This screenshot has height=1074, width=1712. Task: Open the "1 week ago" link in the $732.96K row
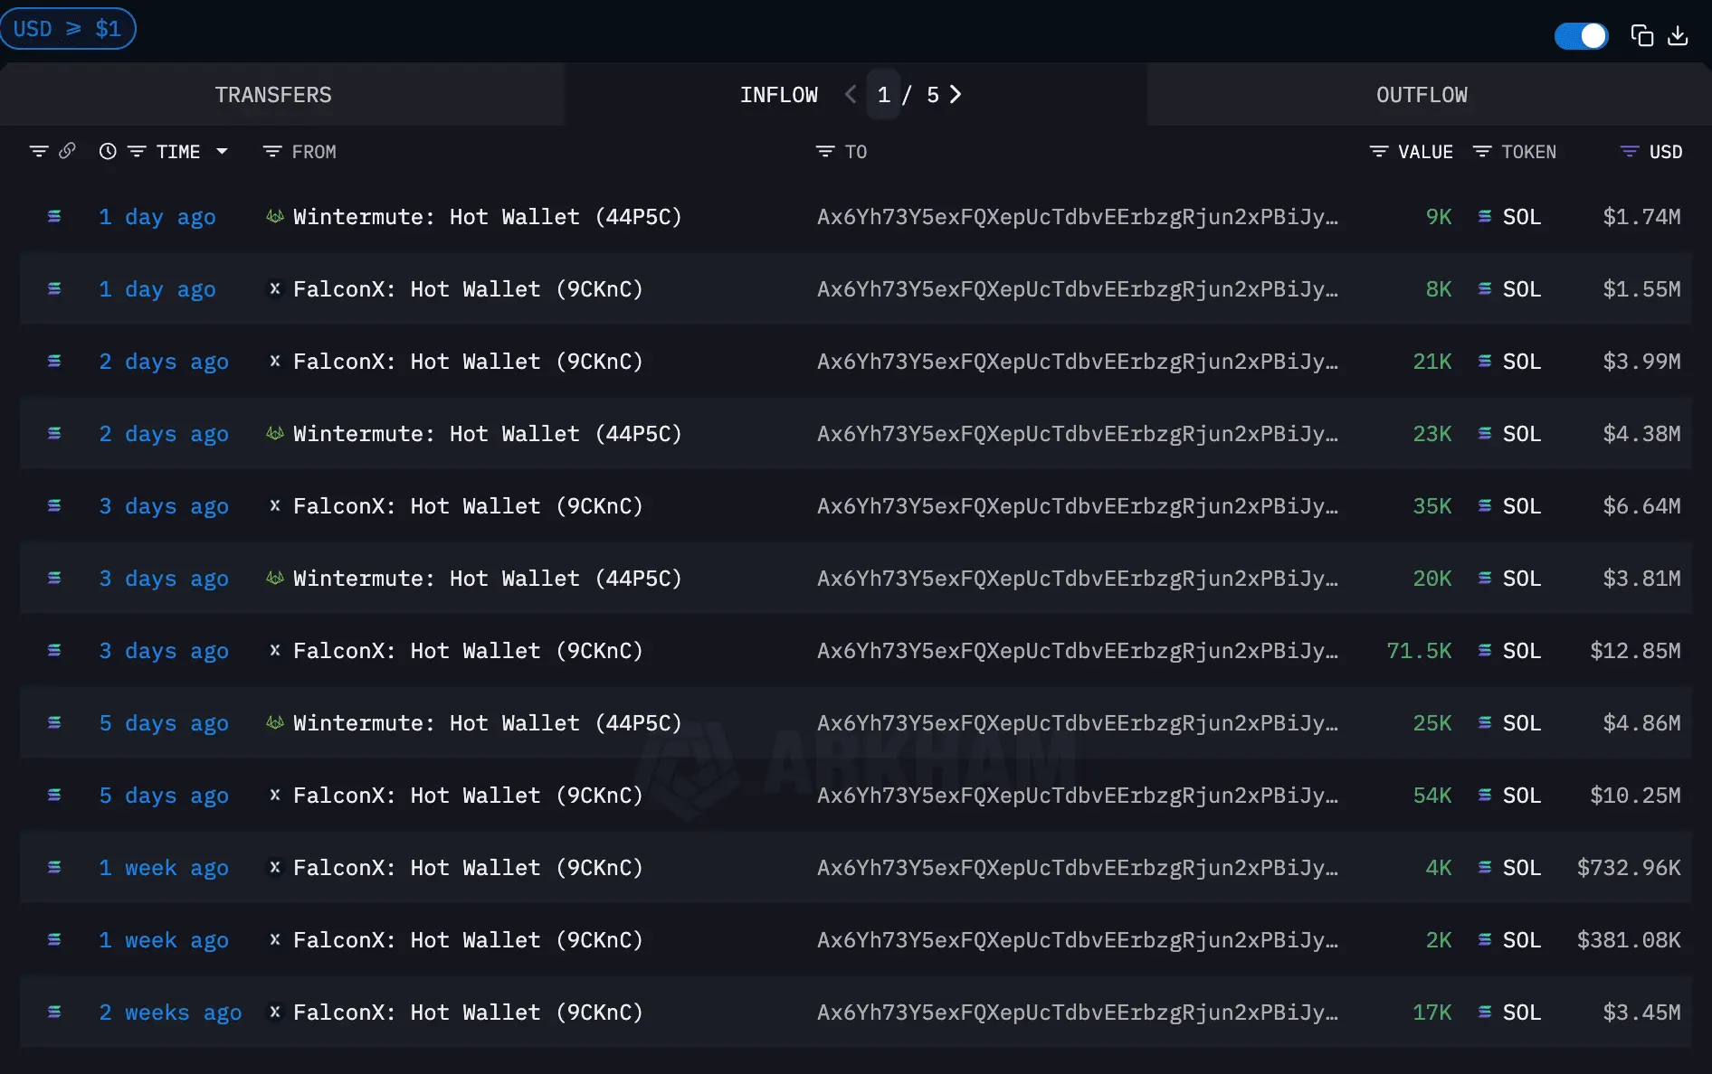(164, 868)
